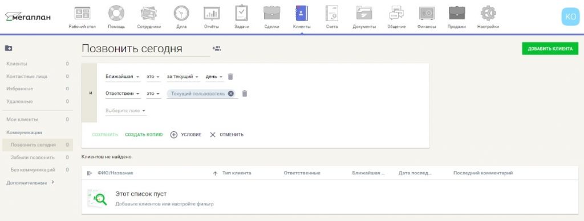Open the KO user avatar
The width and height of the screenshot is (584, 221).
570,16
